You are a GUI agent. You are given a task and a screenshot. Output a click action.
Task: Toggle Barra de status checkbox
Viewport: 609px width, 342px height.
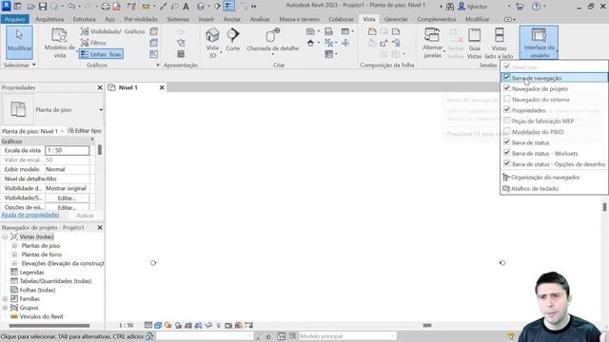(506, 142)
